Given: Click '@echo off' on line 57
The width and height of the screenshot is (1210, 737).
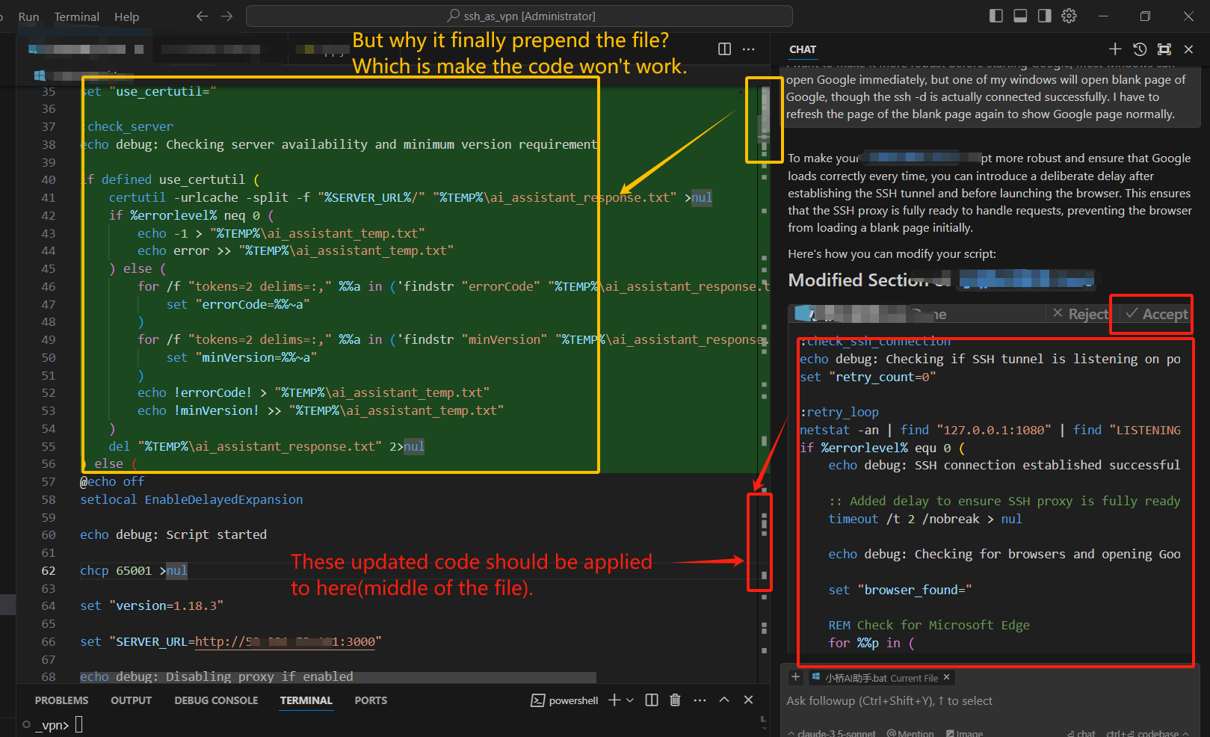Looking at the screenshot, I should [112, 481].
